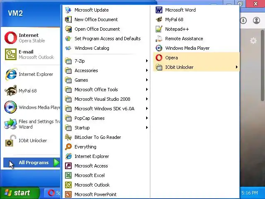Click the Microsoft PowerPoint icon
Screen dimensions: 265x199
point(68,194)
